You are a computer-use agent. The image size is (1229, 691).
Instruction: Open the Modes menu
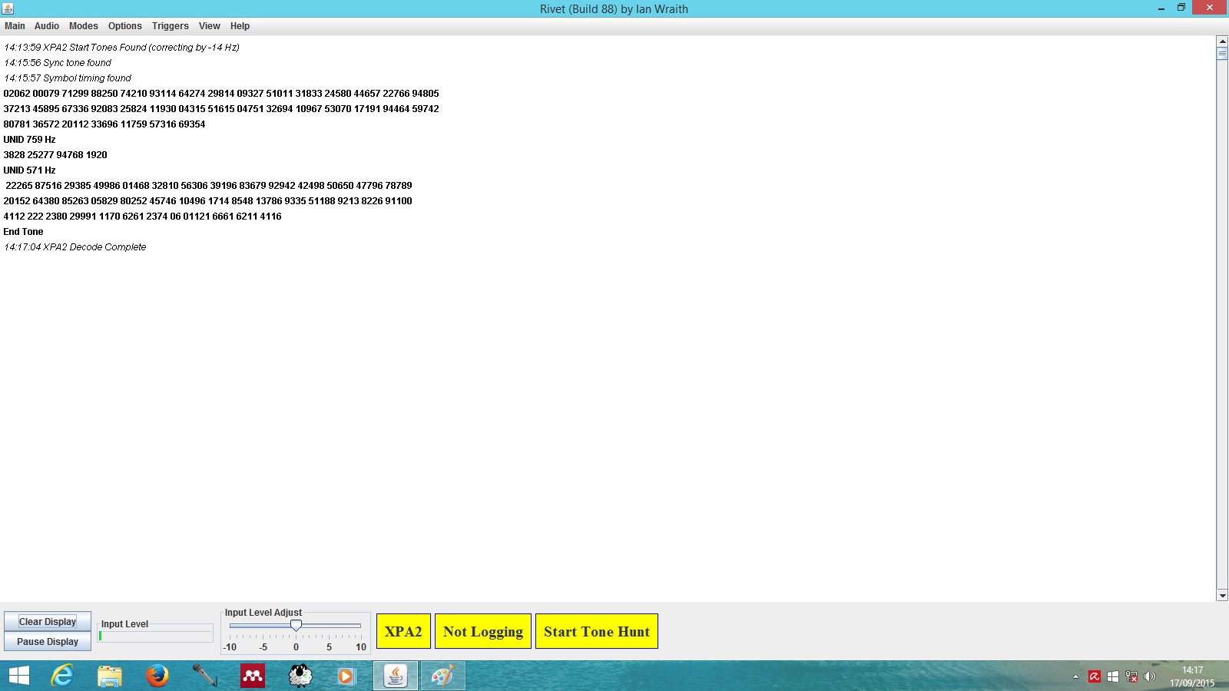pos(83,26)
